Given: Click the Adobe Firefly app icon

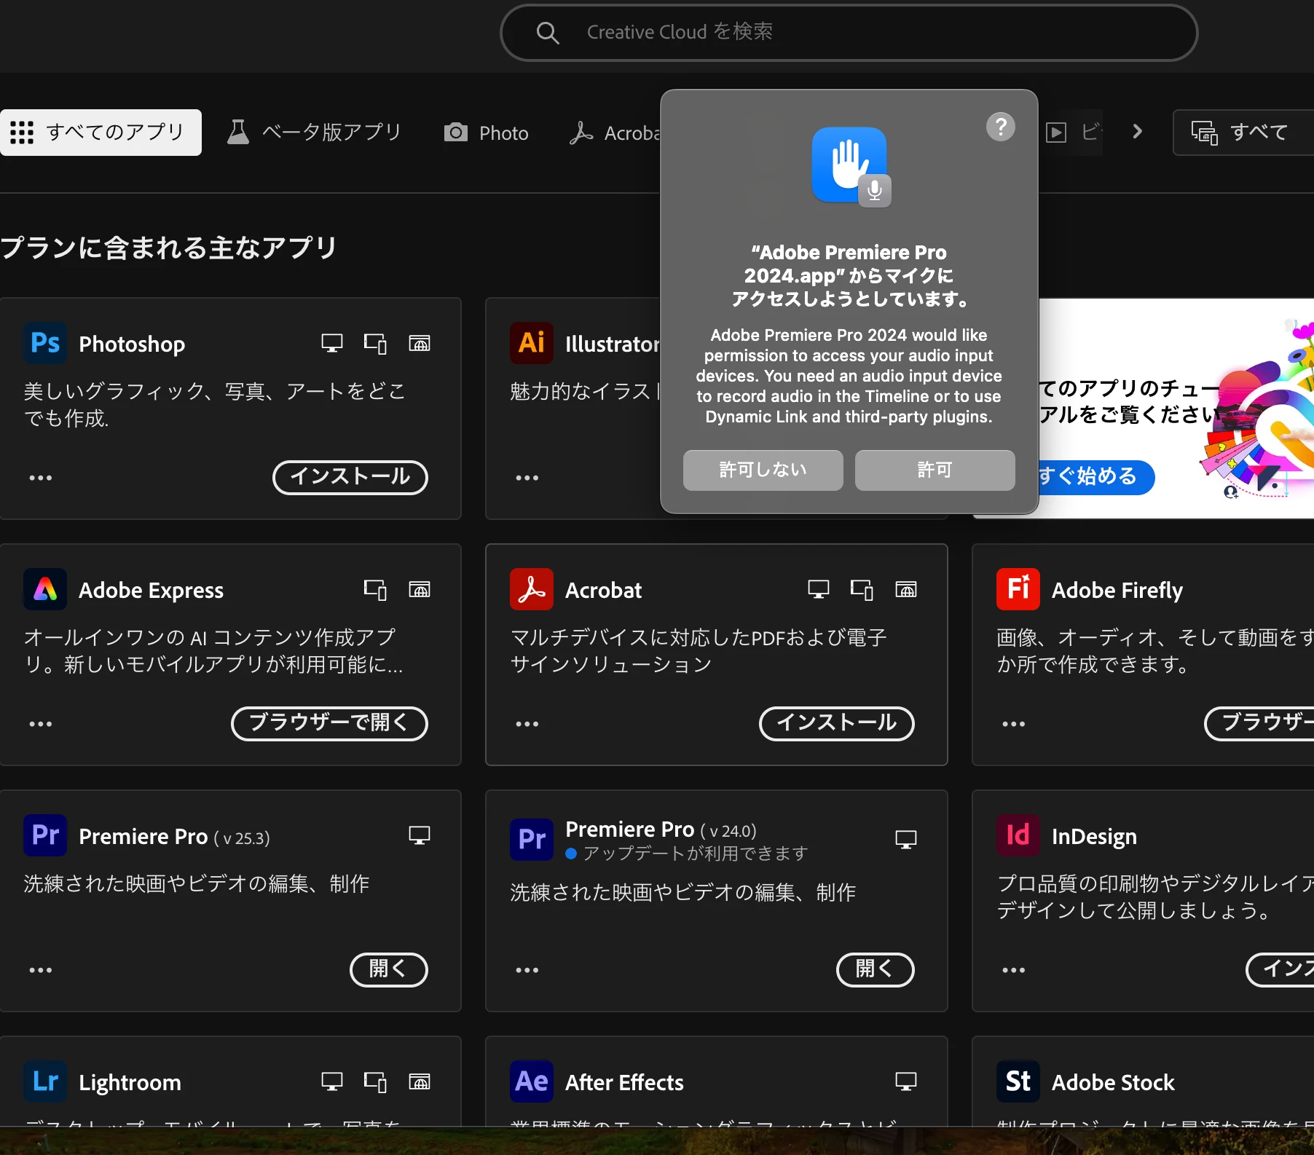Looking at the screenshot, I should (1018, 589).
